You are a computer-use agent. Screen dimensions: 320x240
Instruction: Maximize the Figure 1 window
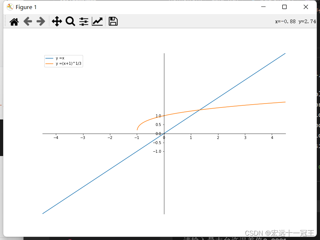pyautogui.click(x=284, y=7)
